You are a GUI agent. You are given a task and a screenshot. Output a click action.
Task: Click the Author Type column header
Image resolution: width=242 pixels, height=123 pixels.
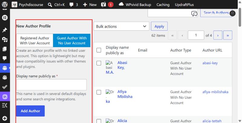coord(181,50)
